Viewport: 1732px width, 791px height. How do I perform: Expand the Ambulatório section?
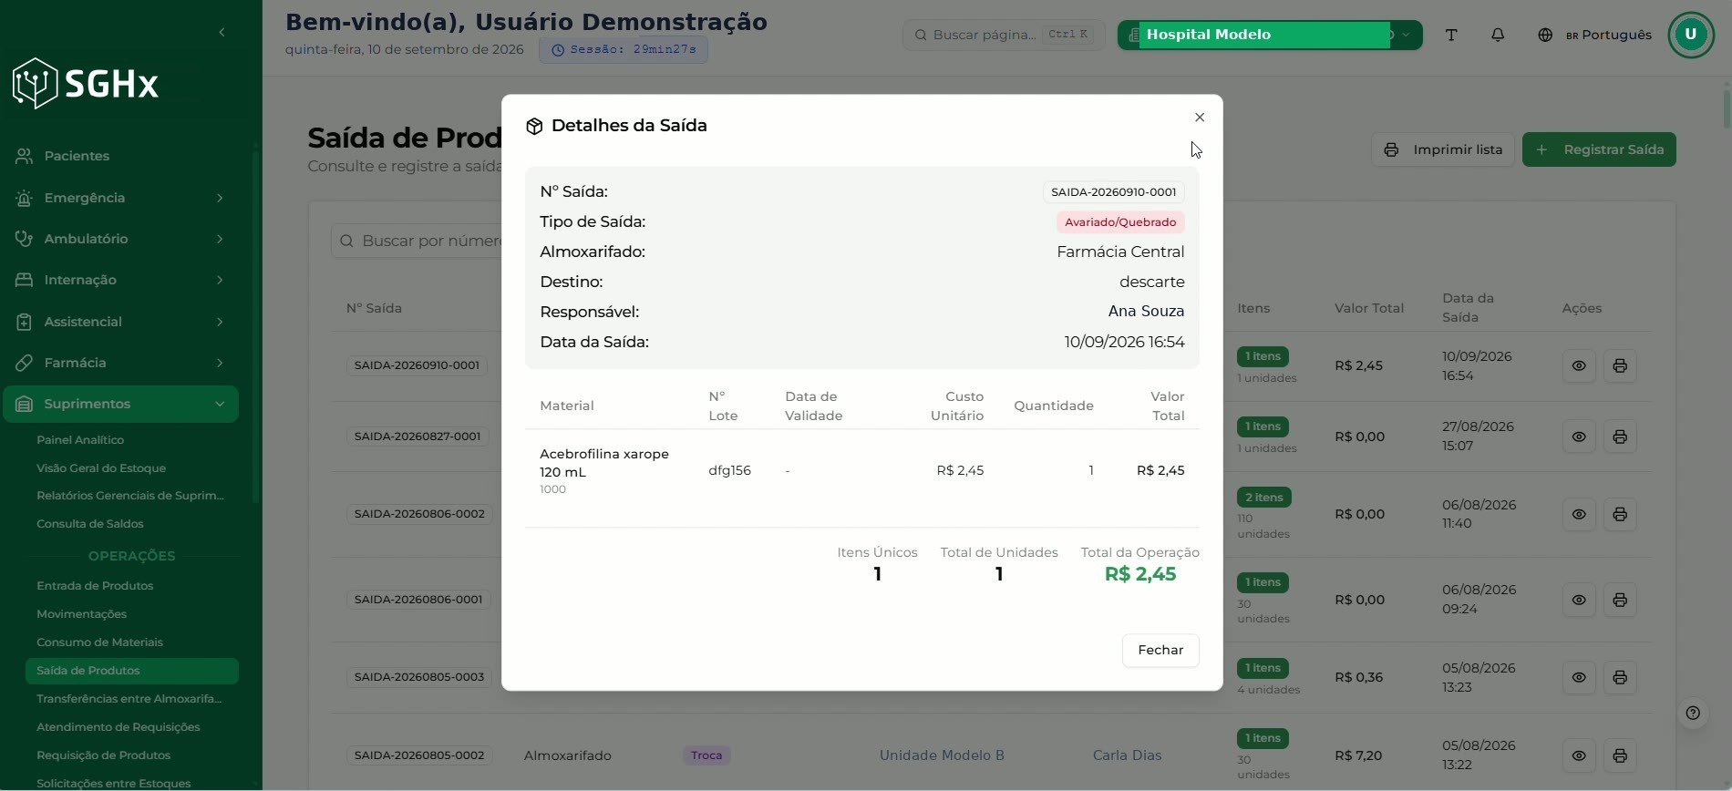[120, 239]
